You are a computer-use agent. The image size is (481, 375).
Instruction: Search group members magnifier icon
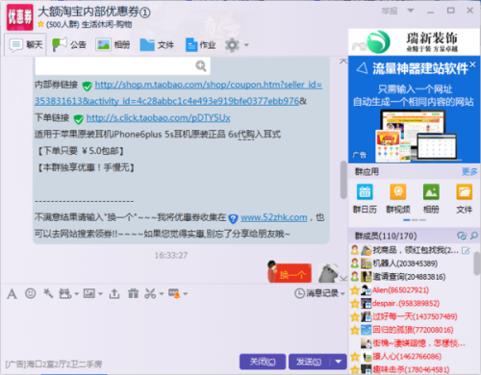click(474, 236)
